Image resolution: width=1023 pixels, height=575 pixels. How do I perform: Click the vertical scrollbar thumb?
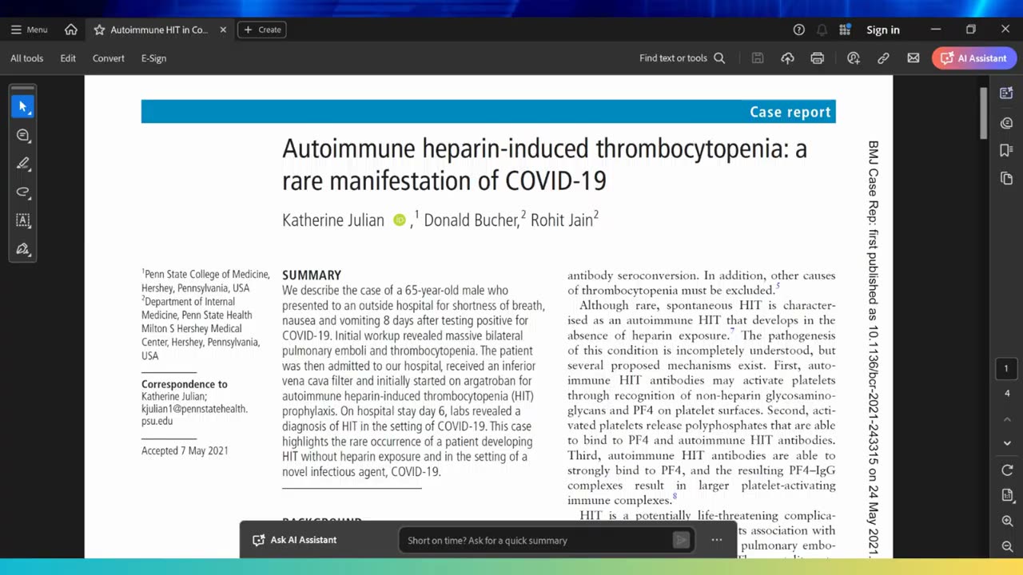click(x=983, y=113)
